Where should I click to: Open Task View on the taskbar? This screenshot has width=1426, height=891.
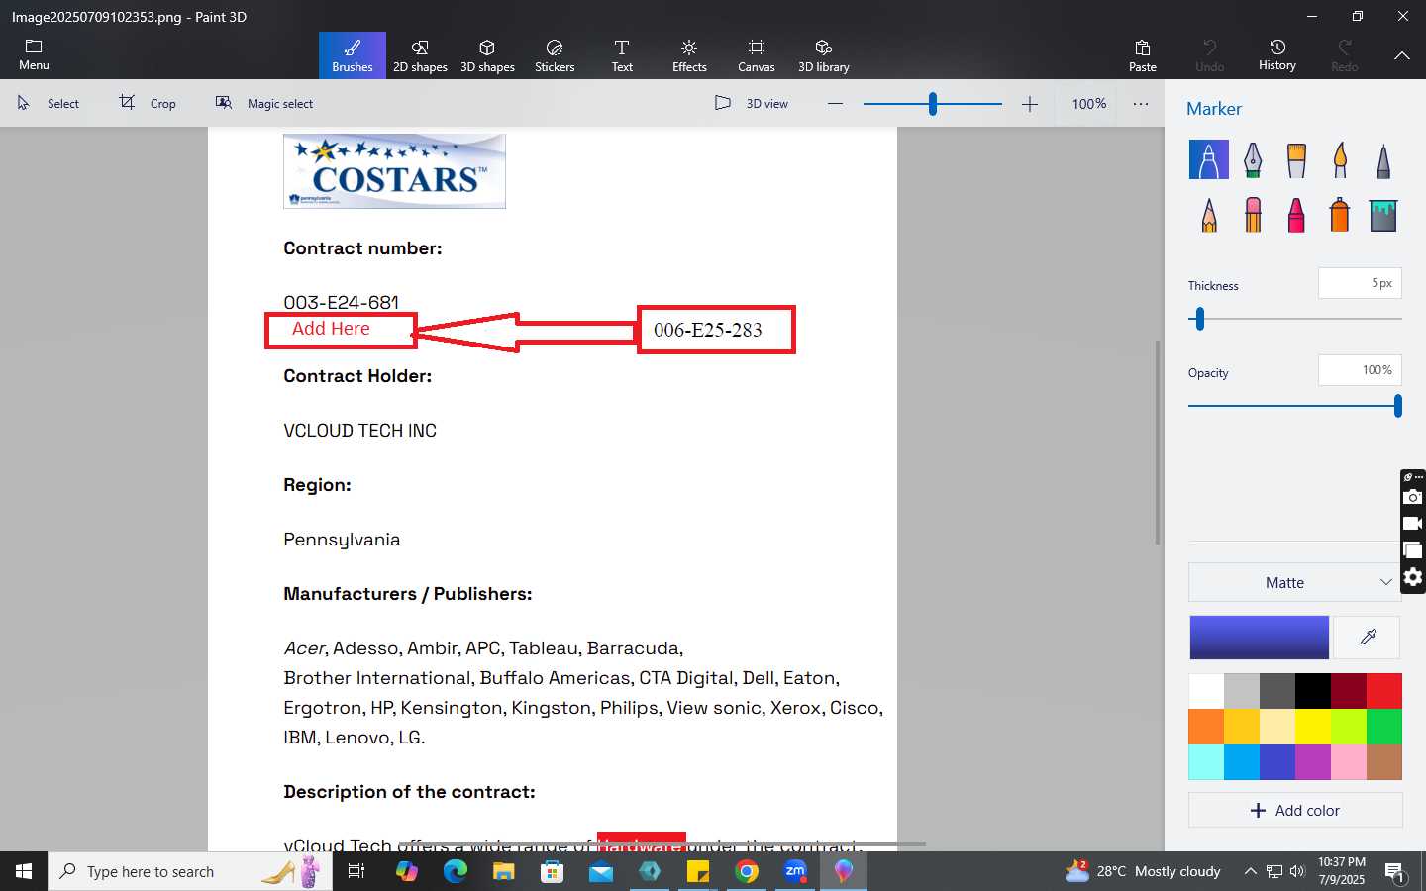356,871
